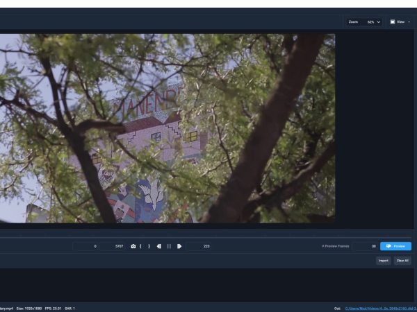
Task: Click the Import button
Action: pos(383,261)
